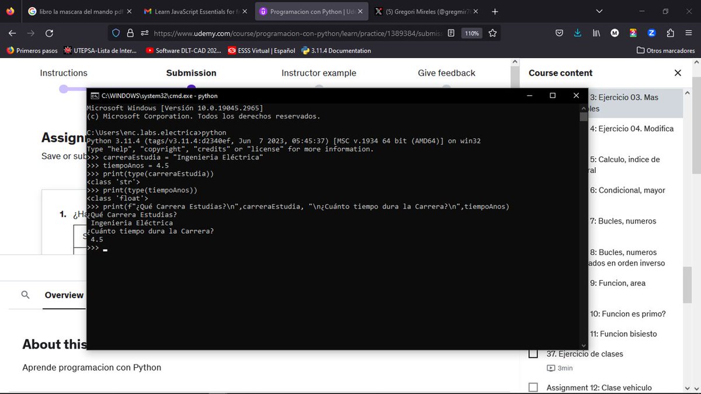Image resolution: width=701 pixels, height=394 pixels.
Task: Open the ESSS Virtual Español bookmark
Action: pyautogui.click(x=261, y=51)
